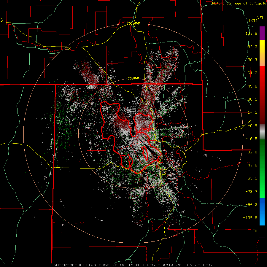Select the 76.7 velocity scale value

(x=252, y=60)
